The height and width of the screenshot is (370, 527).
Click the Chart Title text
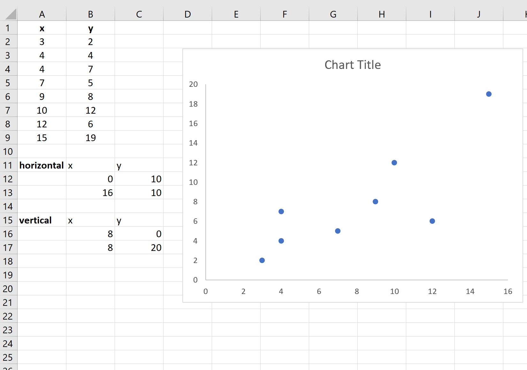[353, 65]
